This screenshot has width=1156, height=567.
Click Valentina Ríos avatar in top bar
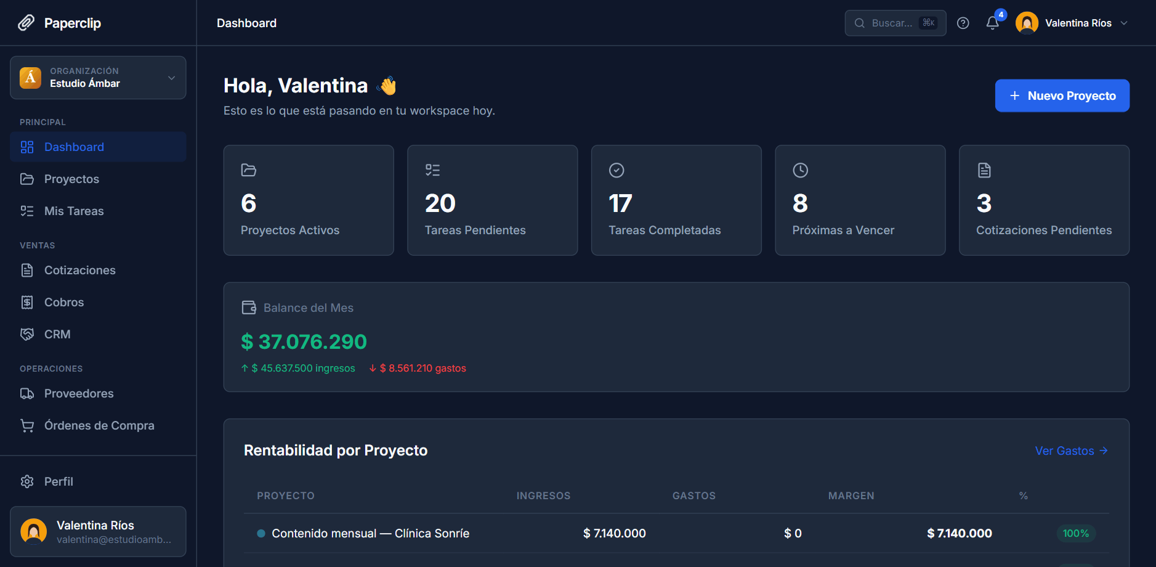[x=1027, y=23]
